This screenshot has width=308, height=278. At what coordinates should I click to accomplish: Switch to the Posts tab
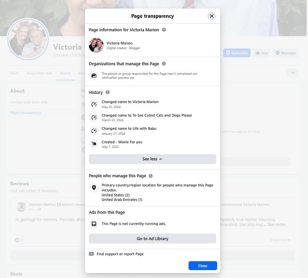pyautogui.click(x=14, y=73)
